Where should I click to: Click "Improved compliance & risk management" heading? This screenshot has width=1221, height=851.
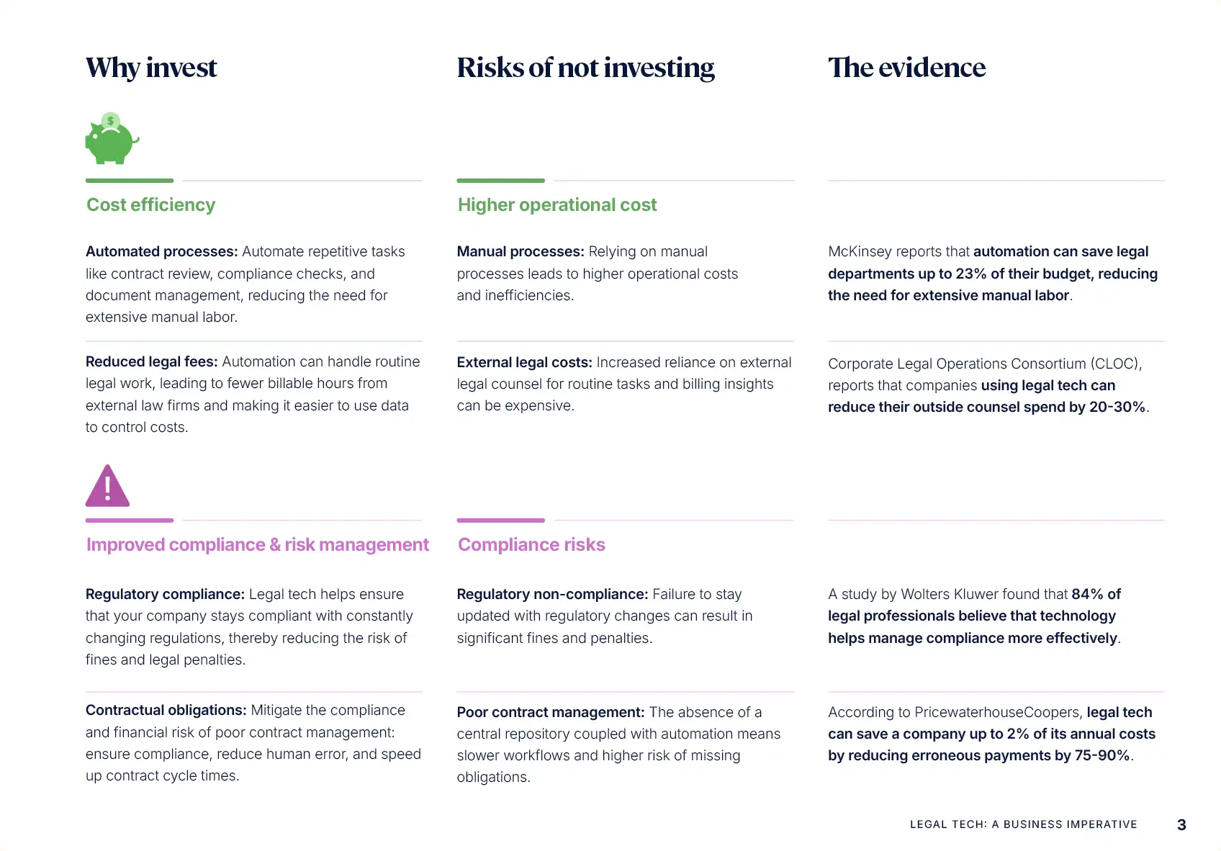(257, 545)
